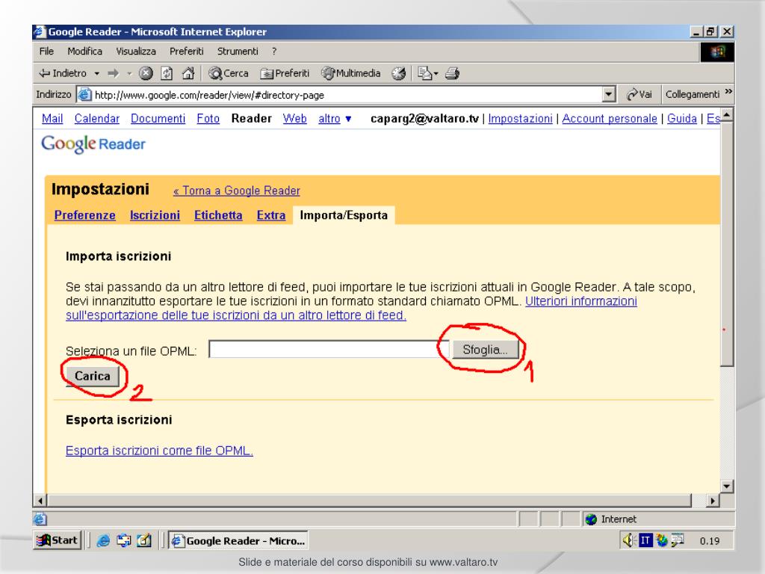765x574 pixels.
Task: Launch Internet Explorer from quick launch
Action: pos(103,540)
